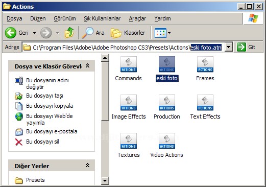The width and height of the screenshot is (266, 187).
Task: Open the Dosya menu
Action: pos(14,18)
